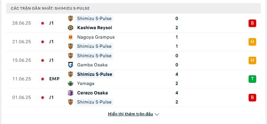Expand more matches with the chevron arrow
This screenshot has height=124, width=267.
point(157,114)
